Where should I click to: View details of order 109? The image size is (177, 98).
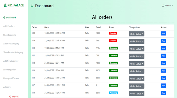[163, 41]
